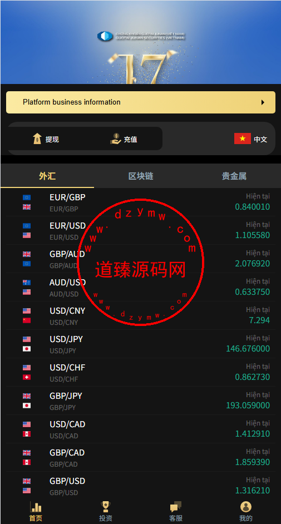281x524 pixels.
Task: Click EUR/GBP price 0.840010
Action: [252, 207]
